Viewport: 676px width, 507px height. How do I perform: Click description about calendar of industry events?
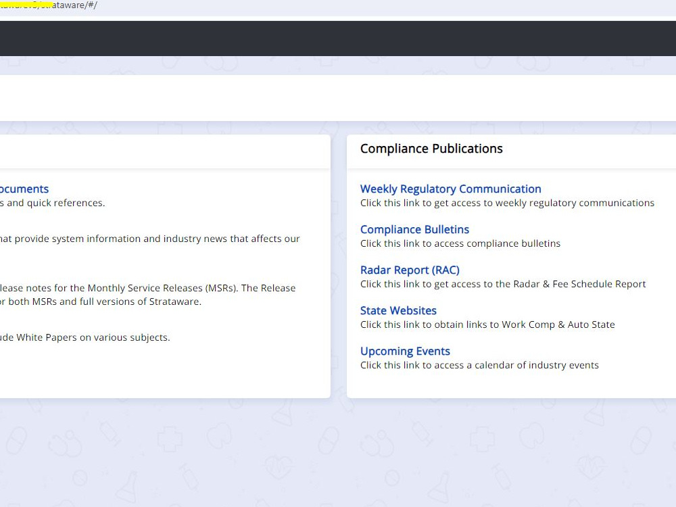pyautogui.click(x=479, y=365)
